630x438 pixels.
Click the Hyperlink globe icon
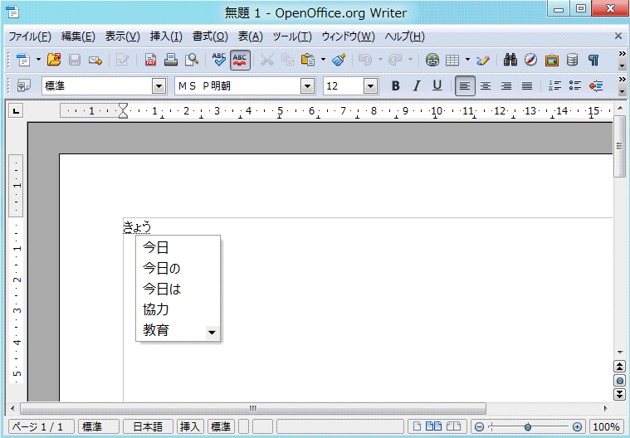click(x=432, y=61)
